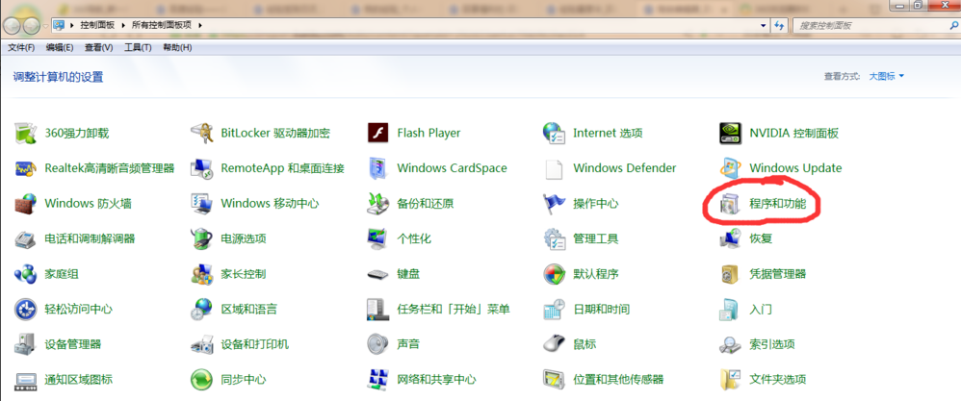Open the Windows Update icon
The image size is (961, 401).
point(731,167)
